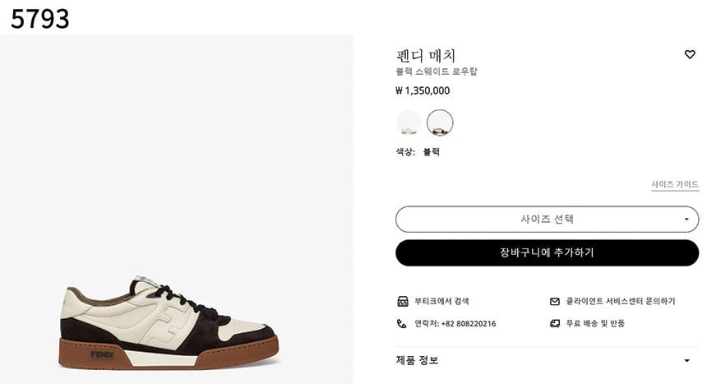This screenshot has width=707, height=384.
Task: Expand the 제품 정보 section
Action: (418, 360)
